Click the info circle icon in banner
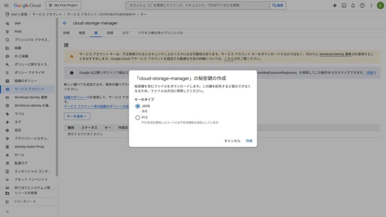The image size is (386, 217). [x=72, y=73]
